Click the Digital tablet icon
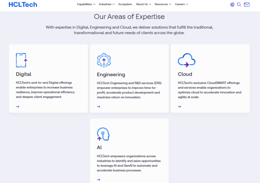The height and width of the screenshot is (183, 260). click(x=21, y=60)
